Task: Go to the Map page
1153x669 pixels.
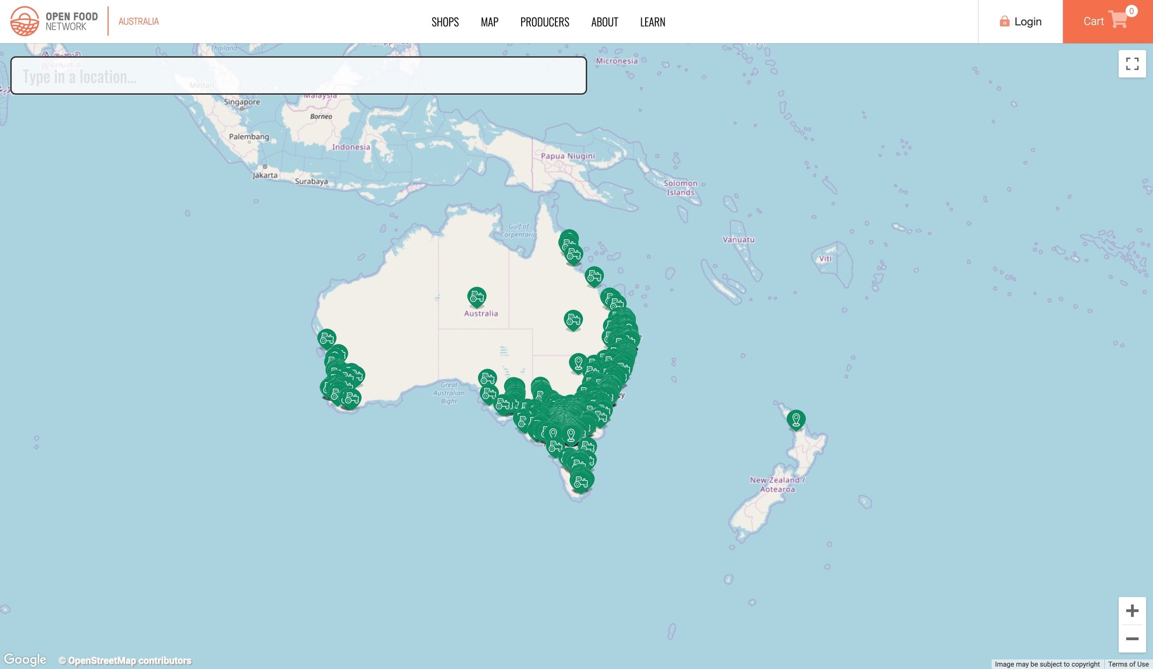Action: click(x=489, y=22)
